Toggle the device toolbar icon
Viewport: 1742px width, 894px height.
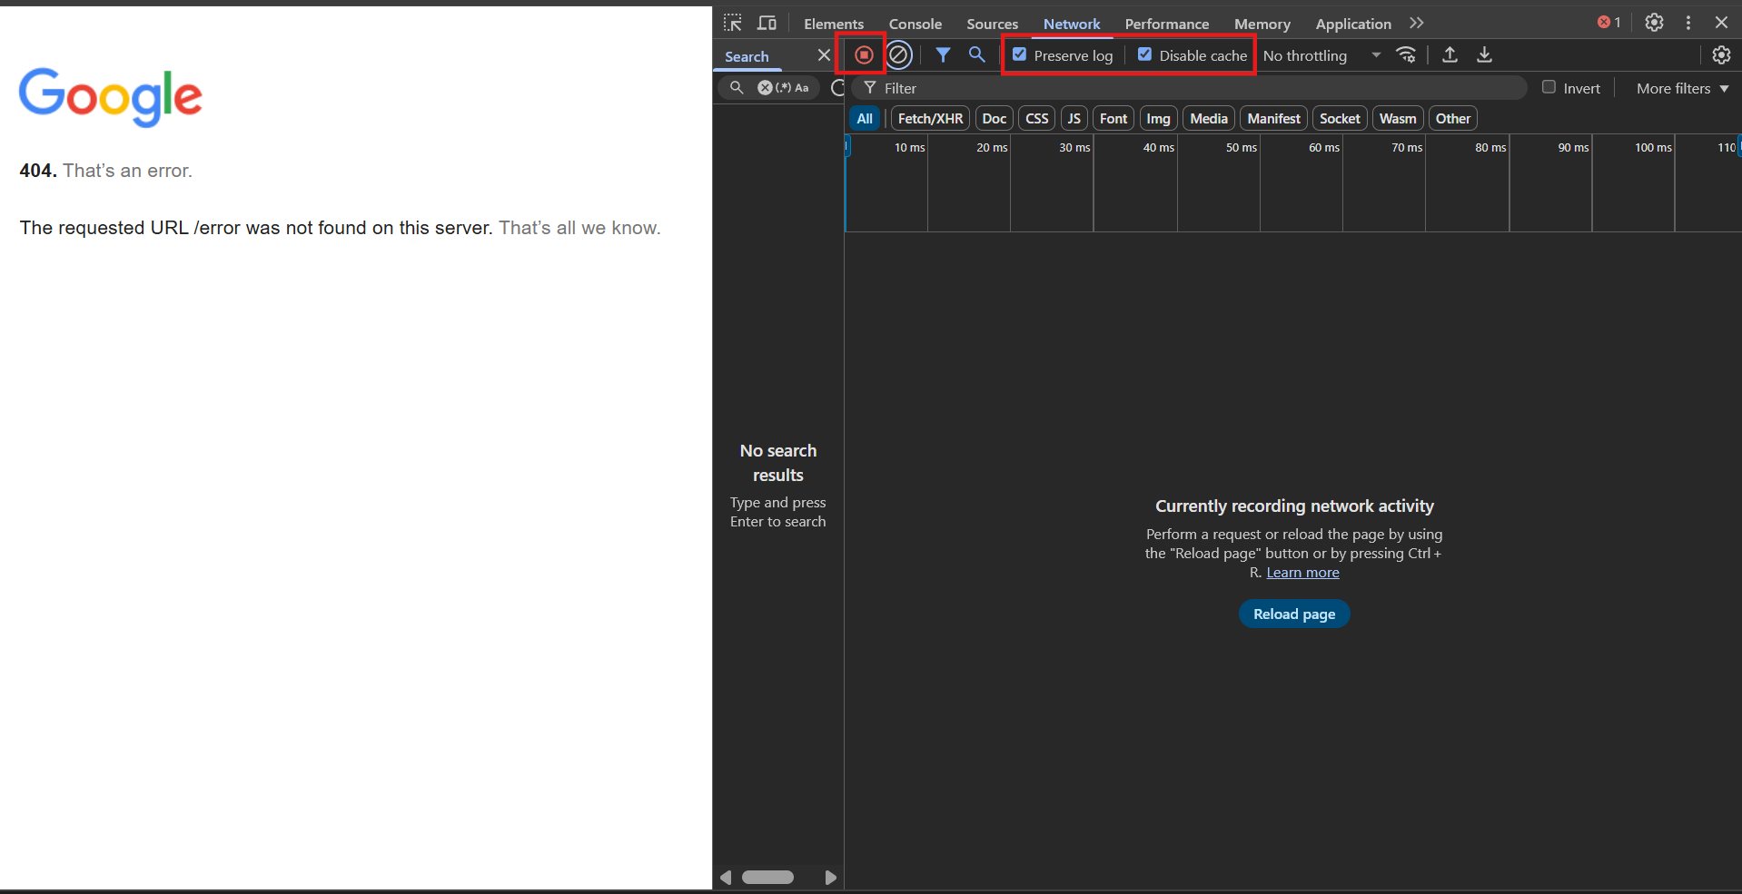pos(767,23)
